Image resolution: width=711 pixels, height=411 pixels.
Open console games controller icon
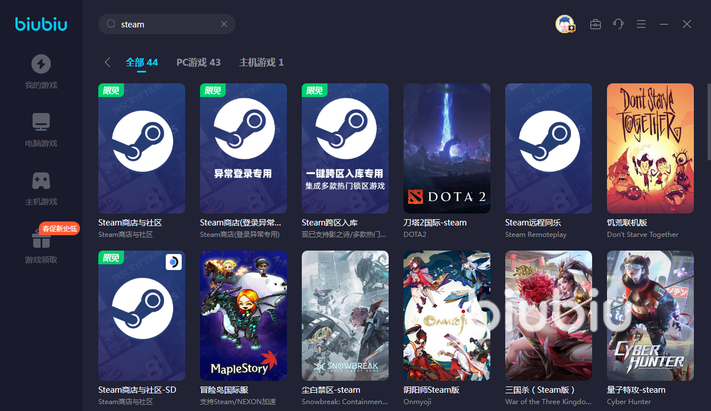pyautogui.click(x=41, y=180)
